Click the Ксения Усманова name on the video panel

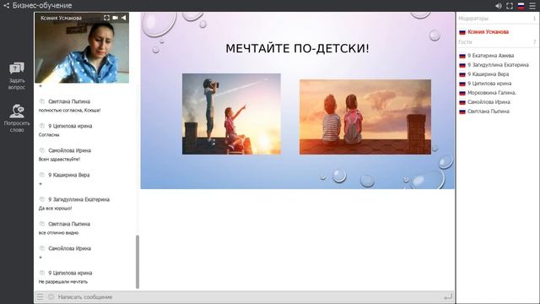(x=61, y=18)
